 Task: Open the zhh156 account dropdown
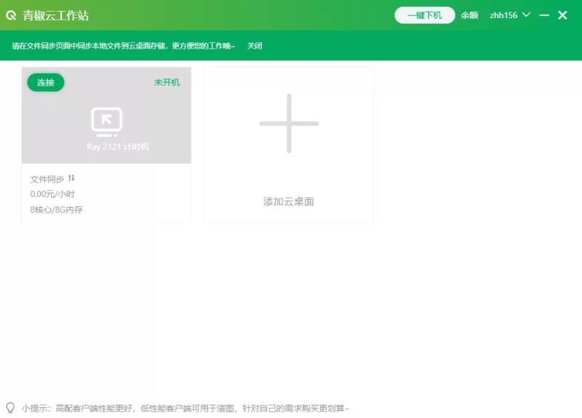pyautogui.click(x=503, y=15)
